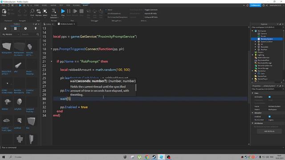The image size is (285, 160).
Task: Select Camera in Explorer tree
Action: coord(264,34)
